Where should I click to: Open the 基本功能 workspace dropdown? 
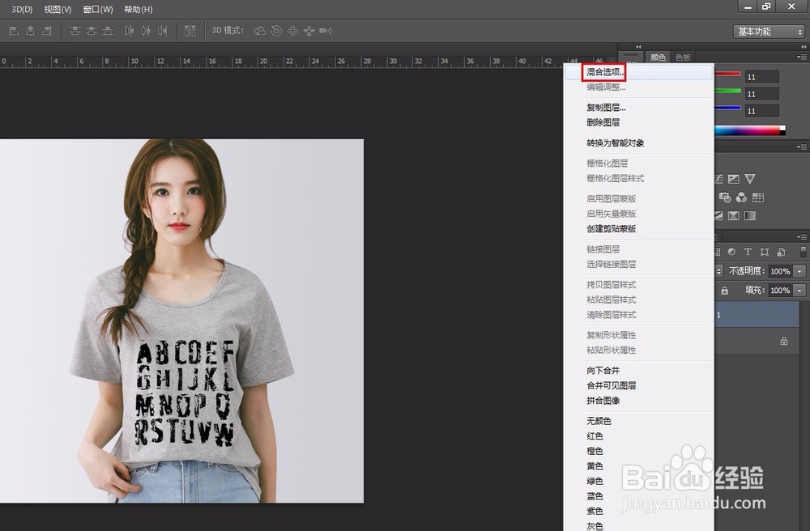click(767, 32)
